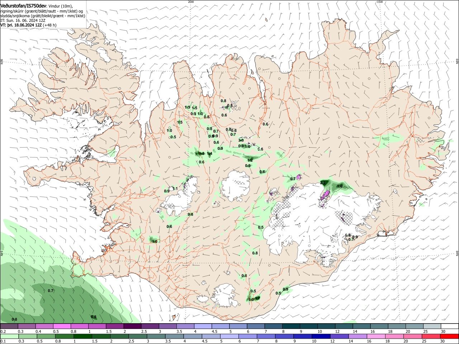Click the '1.3' precipitation value on the map

tap(202, 154)
